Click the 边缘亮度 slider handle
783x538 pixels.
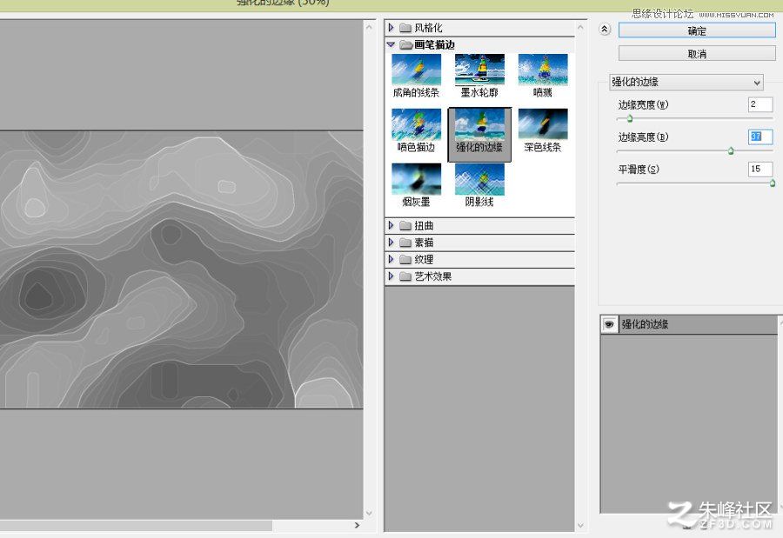pos(731,150)
